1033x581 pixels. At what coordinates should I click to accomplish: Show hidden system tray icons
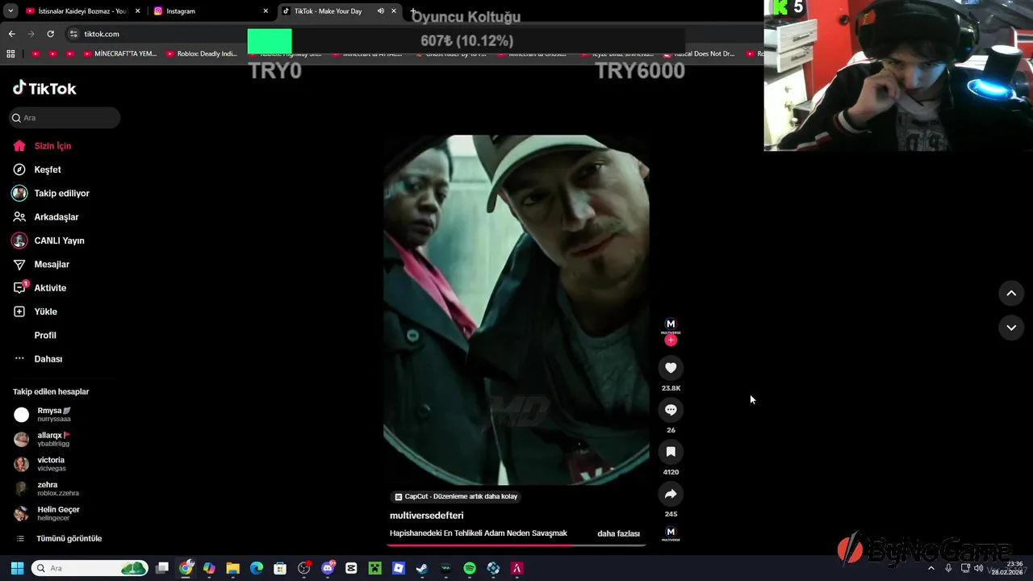point(931,568)
